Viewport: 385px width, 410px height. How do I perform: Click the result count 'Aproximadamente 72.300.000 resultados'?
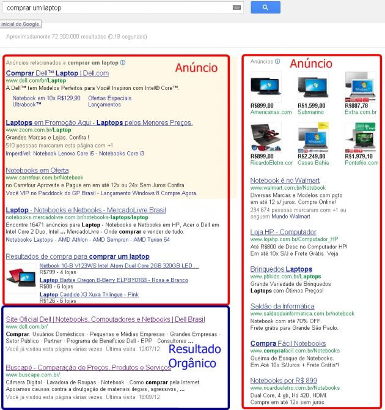point(56,37)
